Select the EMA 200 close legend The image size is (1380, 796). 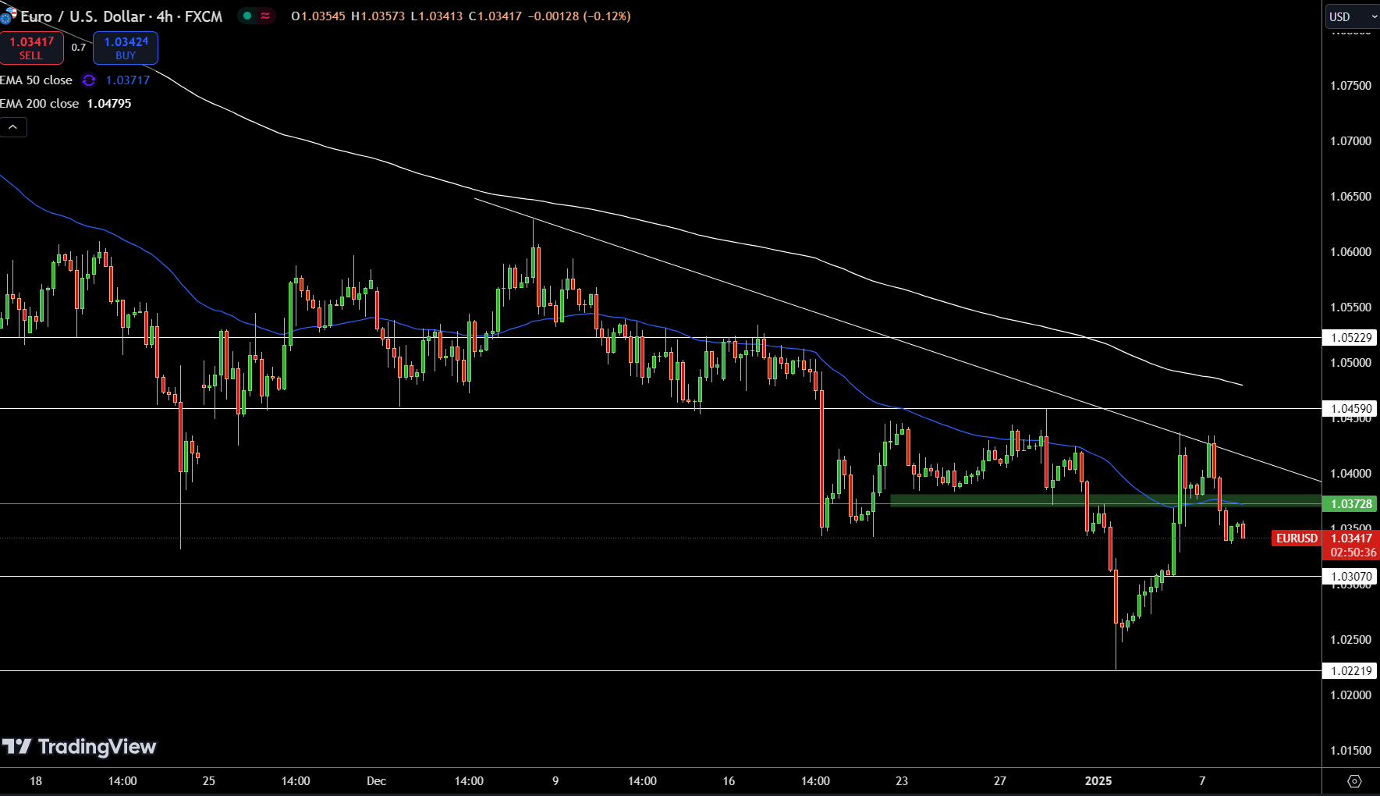click(x=39, y=104)
